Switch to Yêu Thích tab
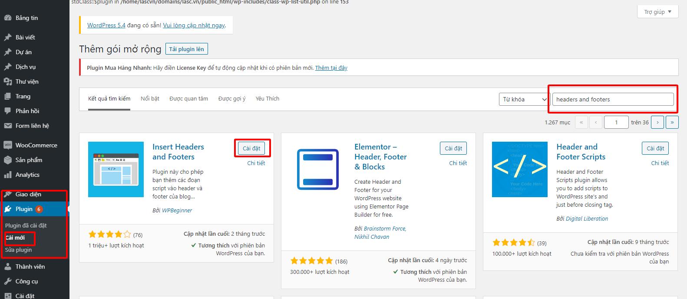The image size is (687, 299). tap(268, 99)
